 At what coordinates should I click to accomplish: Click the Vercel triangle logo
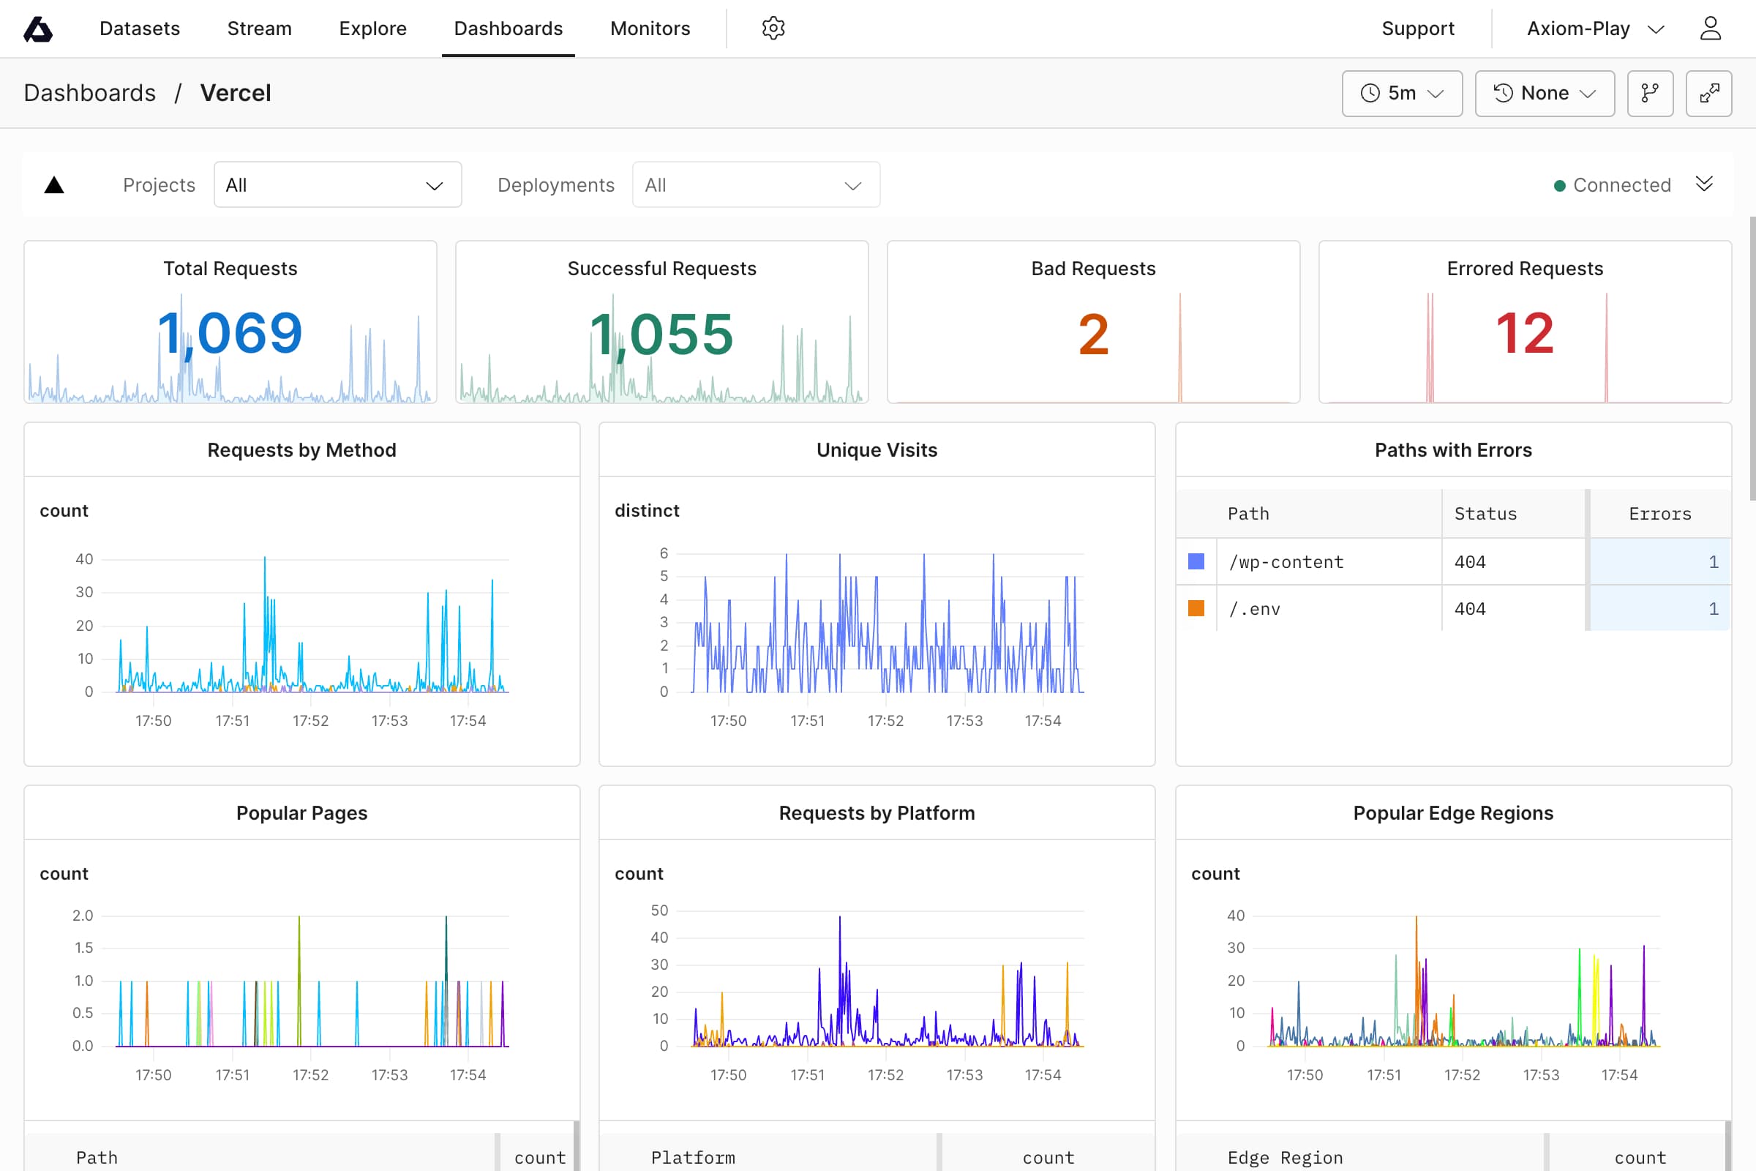pyautogui.click(x=53, y=184)
